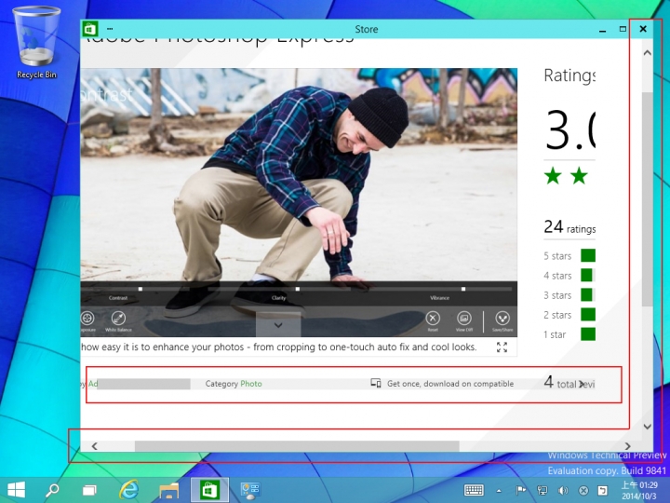Screen dimensions: 670x503
Task: Open the touch keyboard icon in tray
Action: coord(474,490)
